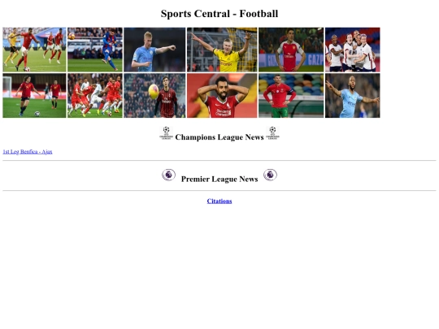Click the Champions League logo left of the heading

167,133
